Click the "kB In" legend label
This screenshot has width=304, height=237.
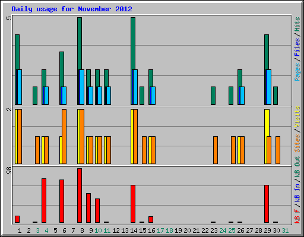297,193
